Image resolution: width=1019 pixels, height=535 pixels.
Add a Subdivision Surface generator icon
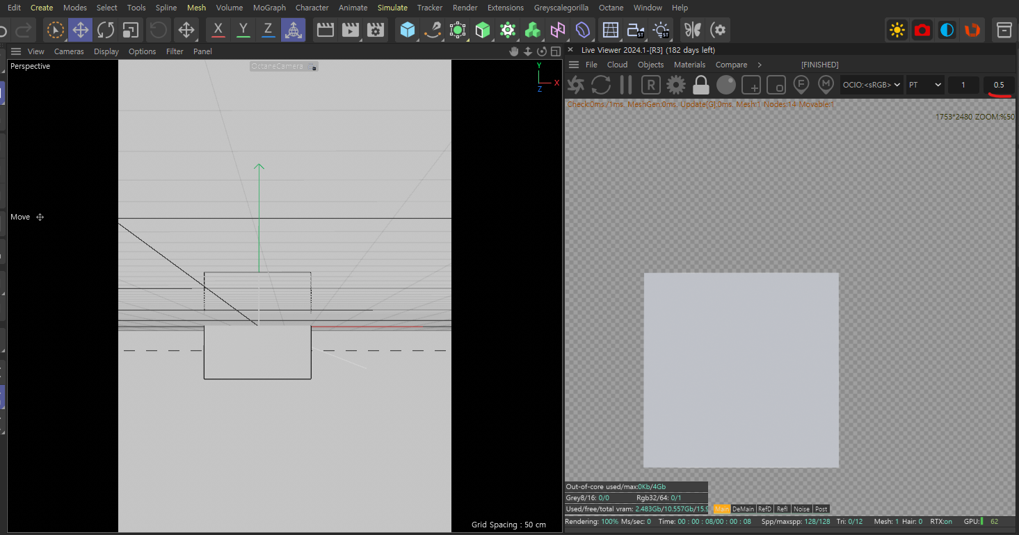(x=458, y=30)
